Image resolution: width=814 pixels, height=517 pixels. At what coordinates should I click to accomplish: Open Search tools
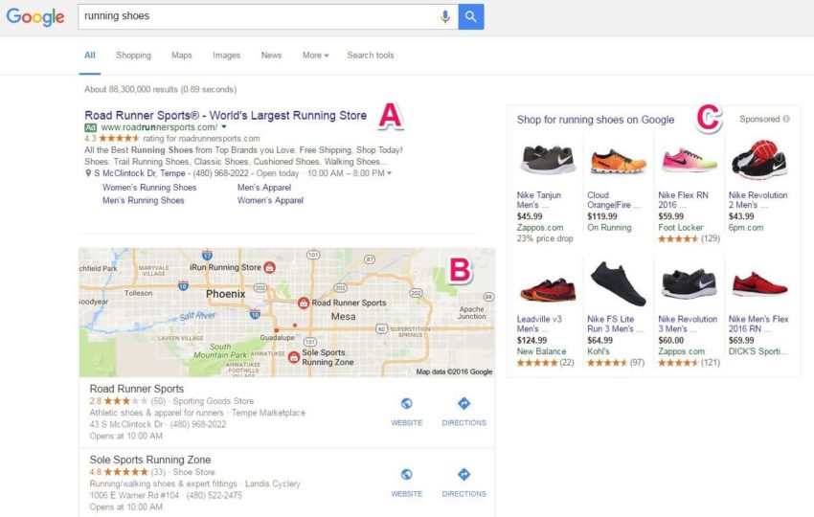pyautogui.click(x=371, y=55)
